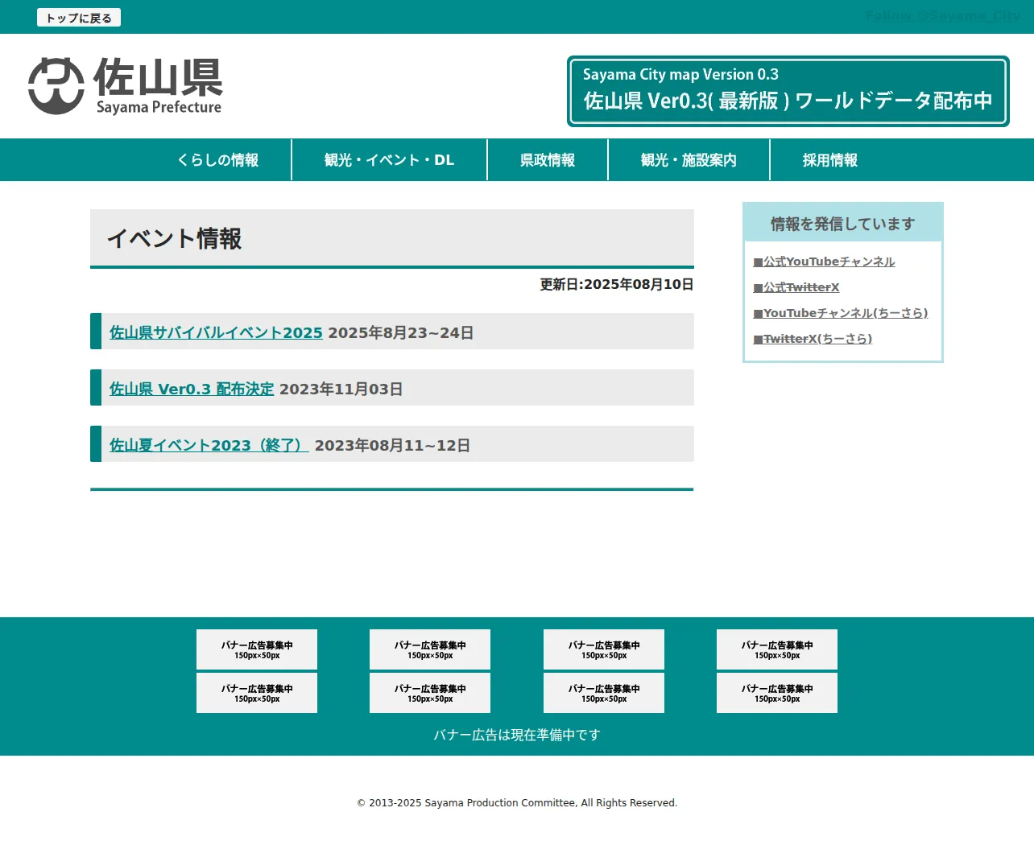Click the top banner ad in the third column
1034x849 pixels.
coord(604,649)
